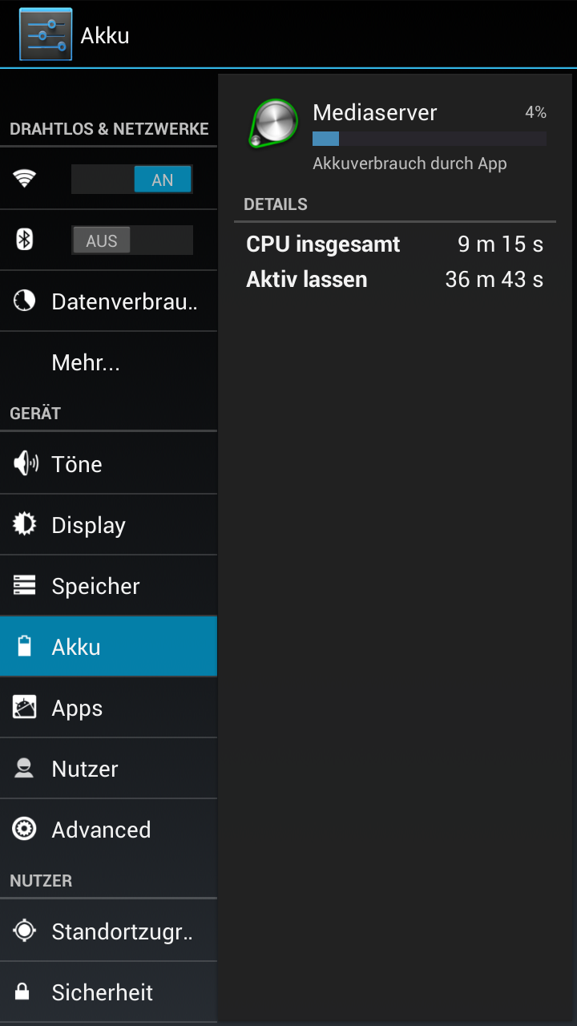Turn on the Bluetooth AUS switch
This screenshot has width=577, height=1026.
coord(132,240)
